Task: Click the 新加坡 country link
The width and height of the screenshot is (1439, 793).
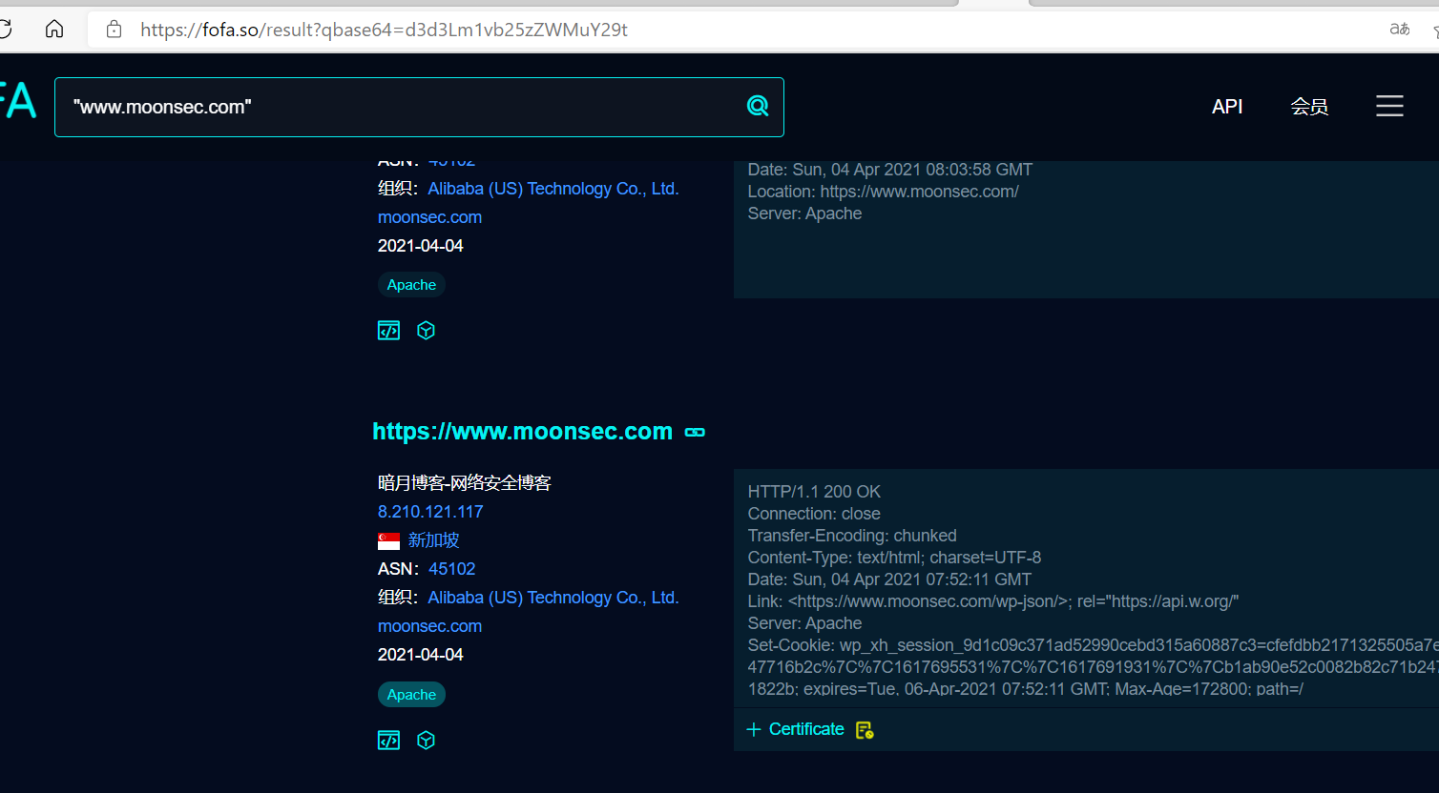Action: pos(434,540)
